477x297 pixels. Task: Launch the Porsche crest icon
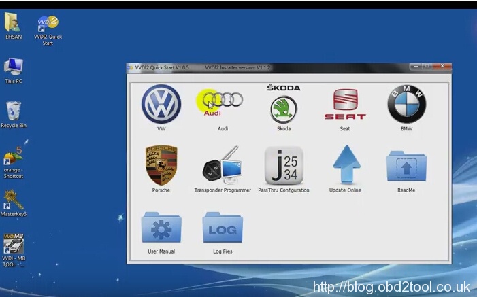[161, 165]
